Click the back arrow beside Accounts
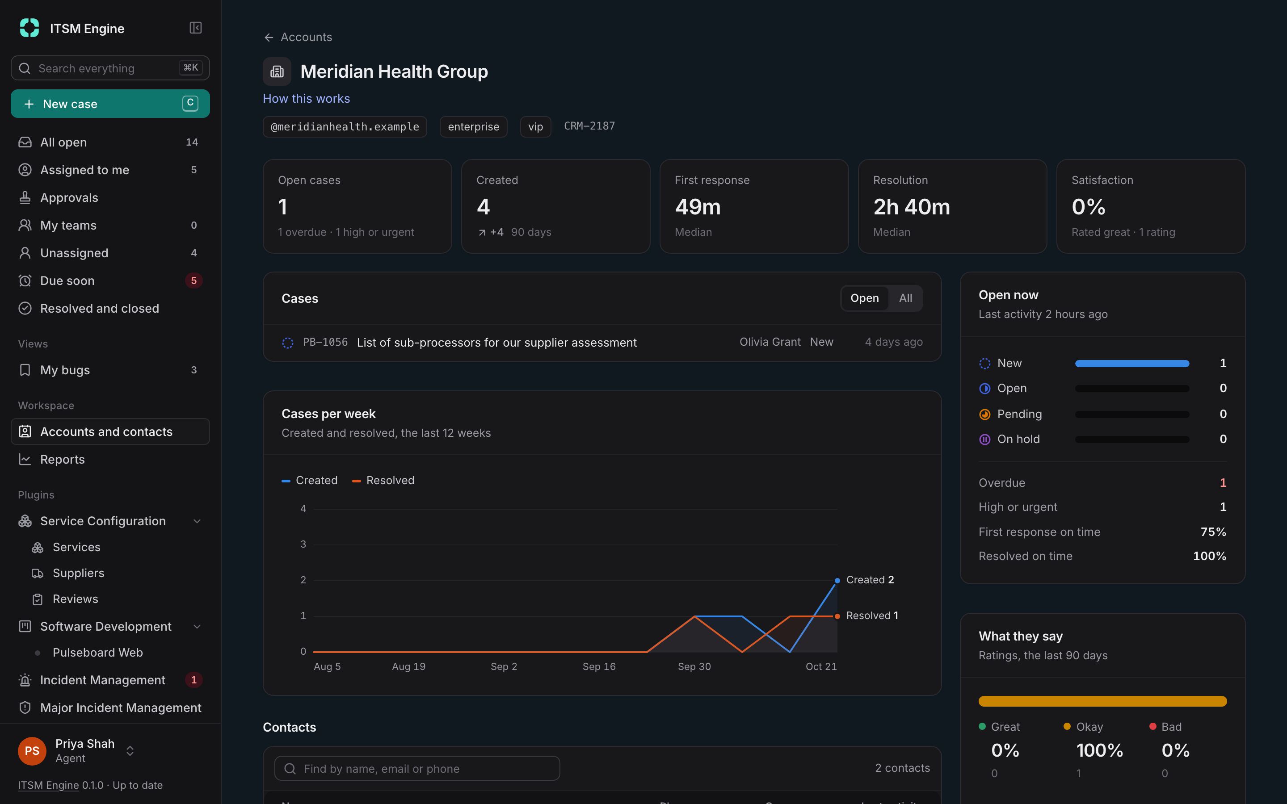 point(269,37)
